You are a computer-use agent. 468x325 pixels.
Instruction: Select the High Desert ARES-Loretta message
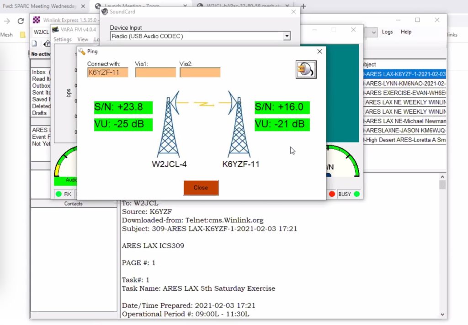click(404, 140)
